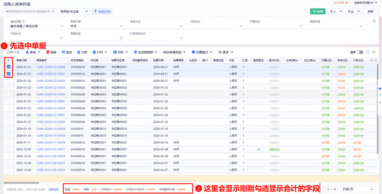Toggle the 整单 switch
Viewport: 382px width, 194px height.
point(360,52)
